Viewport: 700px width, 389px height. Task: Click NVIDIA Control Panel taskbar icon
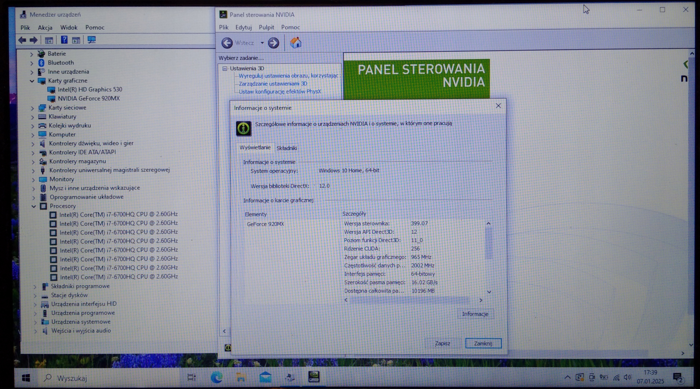tap(314, 377)
